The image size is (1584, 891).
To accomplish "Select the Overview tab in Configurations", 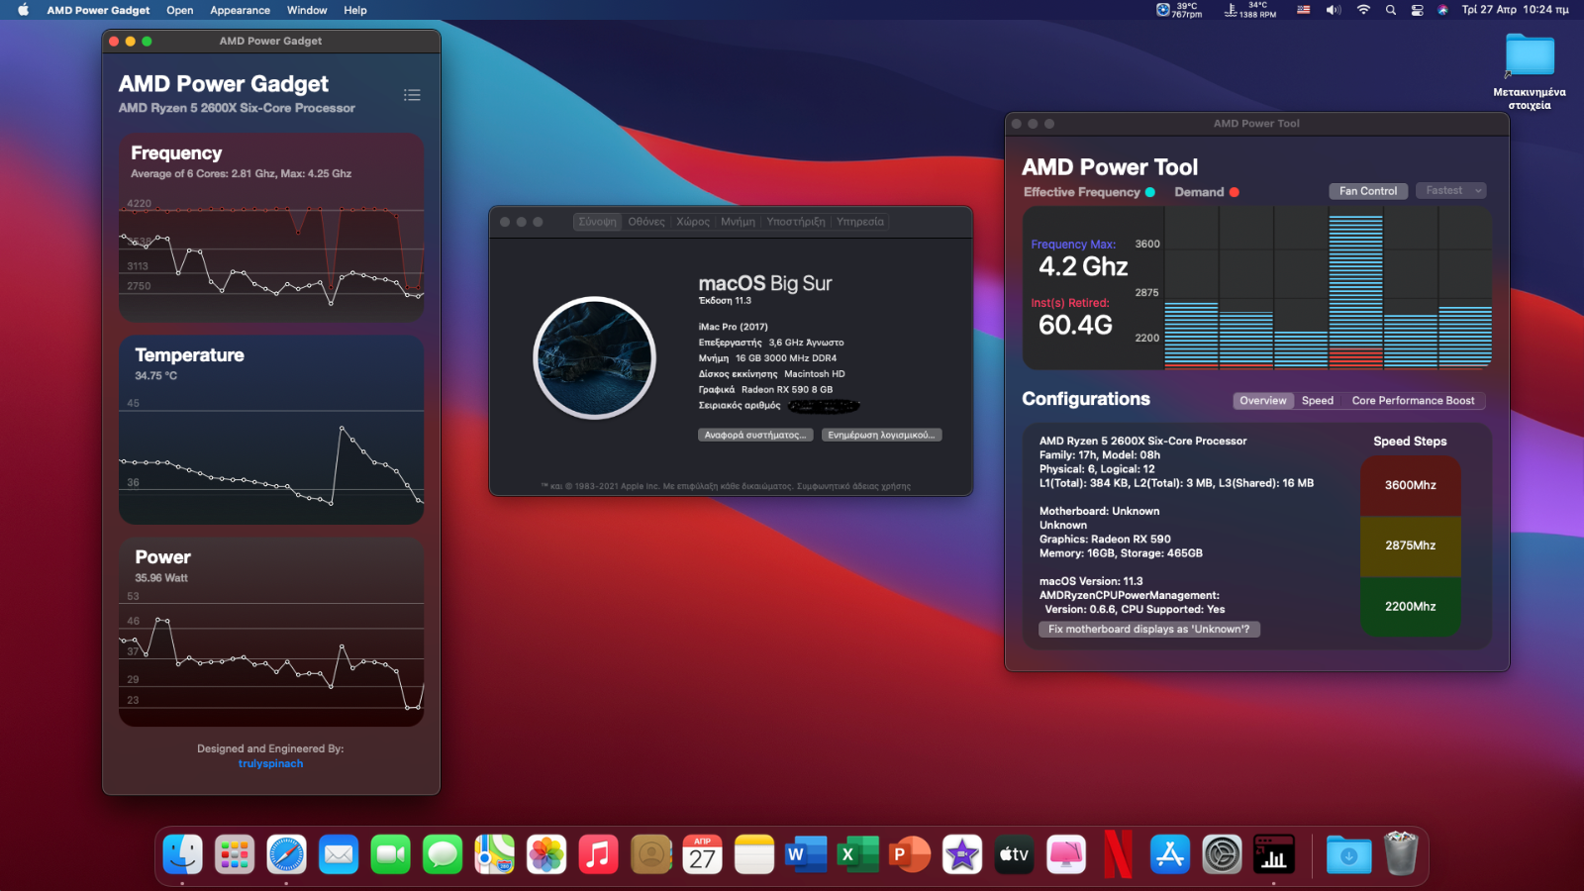I will click(1263, 401).
